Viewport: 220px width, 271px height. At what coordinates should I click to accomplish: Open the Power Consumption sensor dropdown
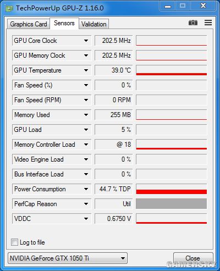coord(52,189)
